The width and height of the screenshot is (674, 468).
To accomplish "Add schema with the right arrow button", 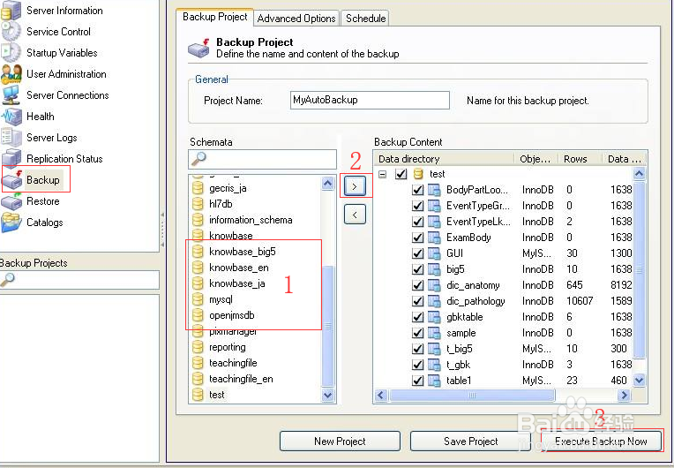I will pyautogui.click(x=355, y=186).
